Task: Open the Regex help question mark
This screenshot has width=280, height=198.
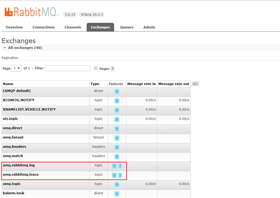Action: pos(113,69)
